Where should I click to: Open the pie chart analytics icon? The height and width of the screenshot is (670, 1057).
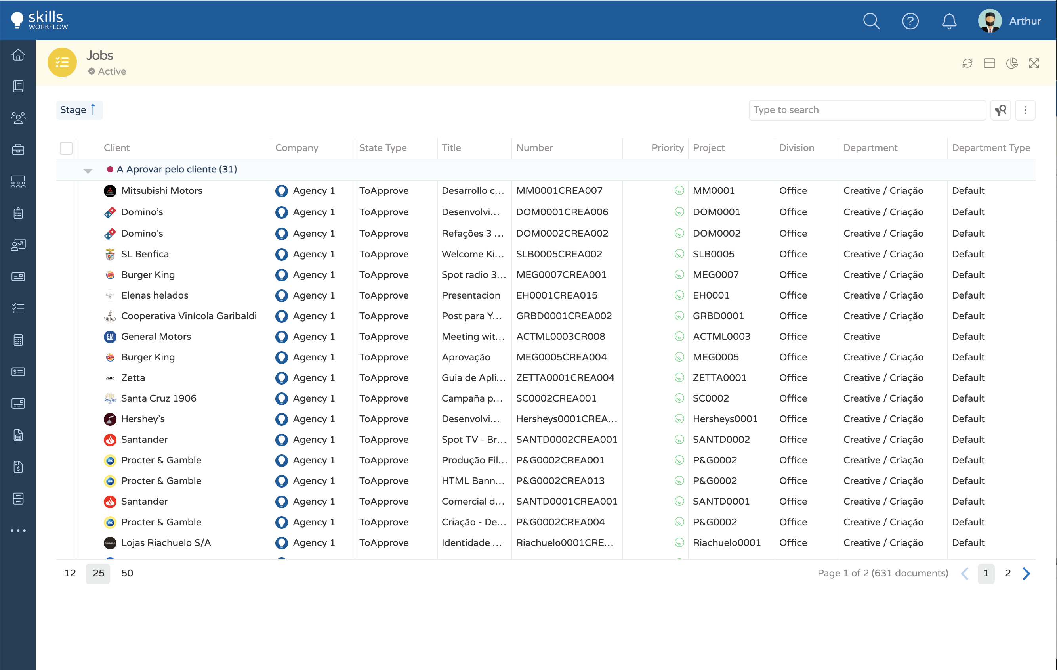(1011, 63)
